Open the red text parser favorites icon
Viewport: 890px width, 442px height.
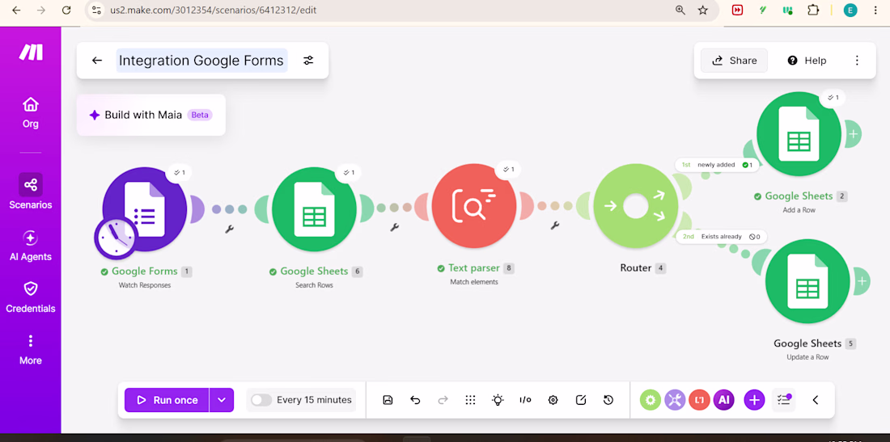(x=699, y=400)
